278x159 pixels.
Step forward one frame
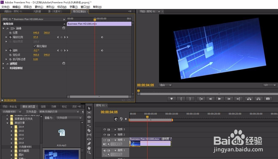click(x=229, y=99)
